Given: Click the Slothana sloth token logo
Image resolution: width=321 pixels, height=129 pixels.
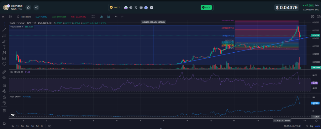Looking at the screenshot, I should click(6, 7).
